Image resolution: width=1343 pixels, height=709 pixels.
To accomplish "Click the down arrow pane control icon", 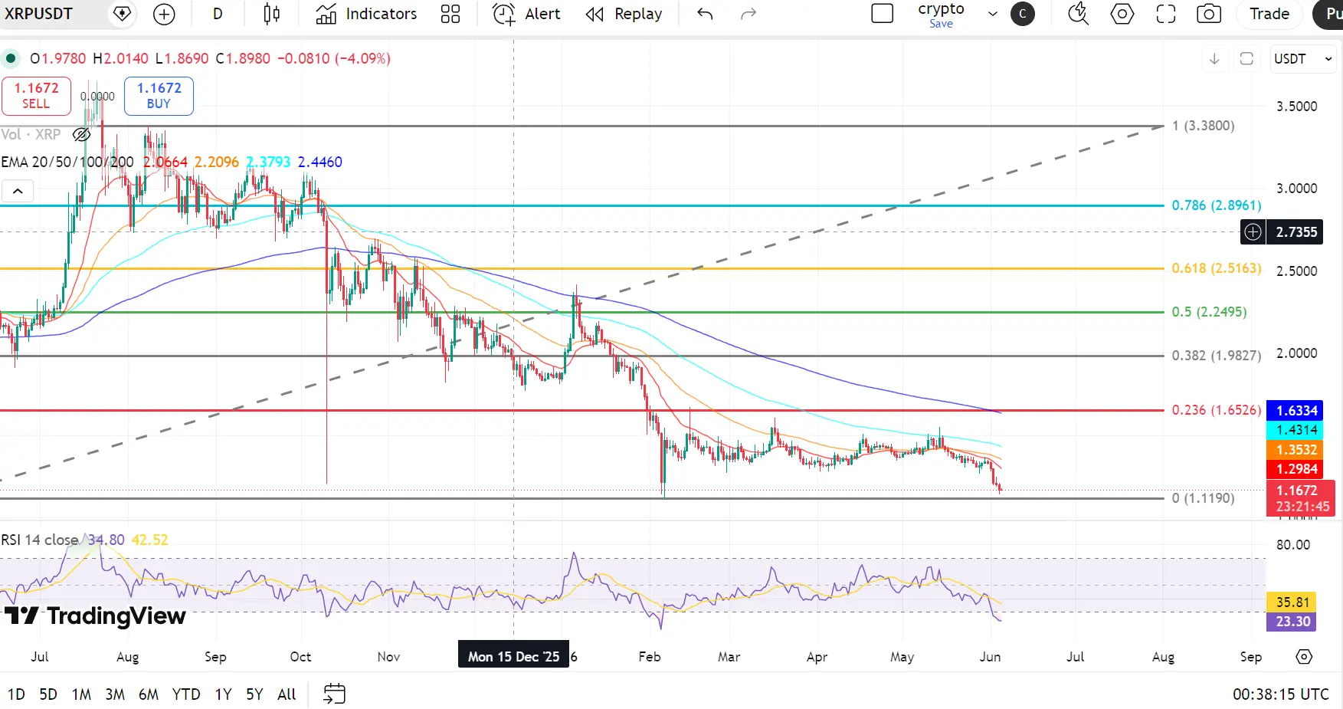I will (x=1214, y=59).
